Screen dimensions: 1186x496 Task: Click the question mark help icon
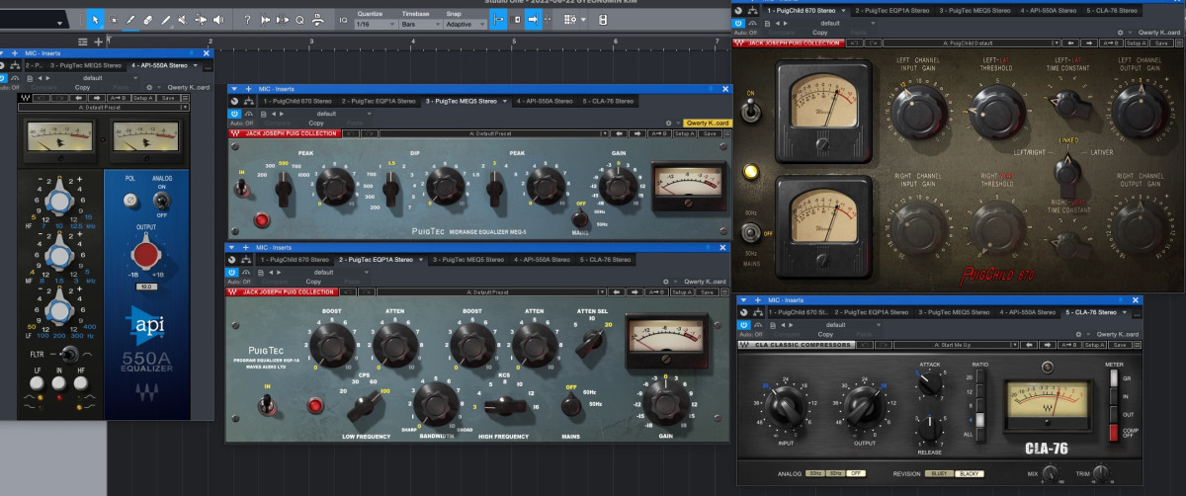tap(247, 19)
